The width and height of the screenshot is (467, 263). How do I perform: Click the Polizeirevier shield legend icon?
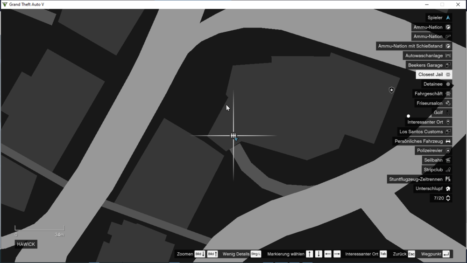click(x=448, y=151)
